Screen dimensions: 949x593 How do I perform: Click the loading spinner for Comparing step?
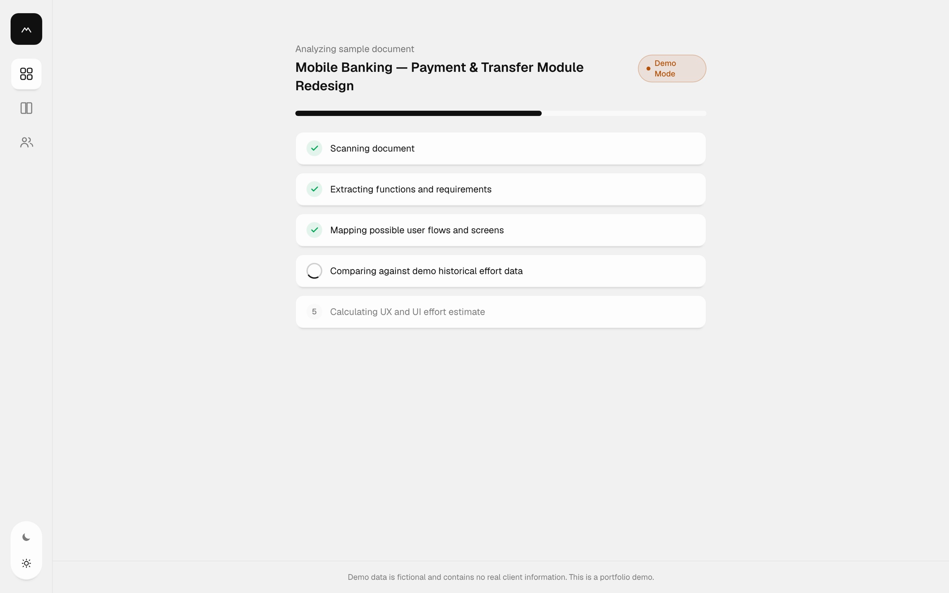click(314, 271)
